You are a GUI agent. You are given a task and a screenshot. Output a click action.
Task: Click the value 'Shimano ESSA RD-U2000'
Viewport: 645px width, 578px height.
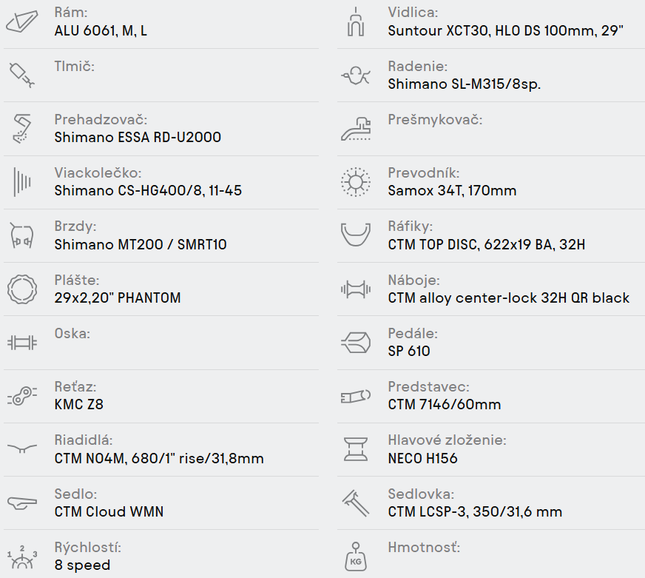pyautogui.click(x=138, y=137)
